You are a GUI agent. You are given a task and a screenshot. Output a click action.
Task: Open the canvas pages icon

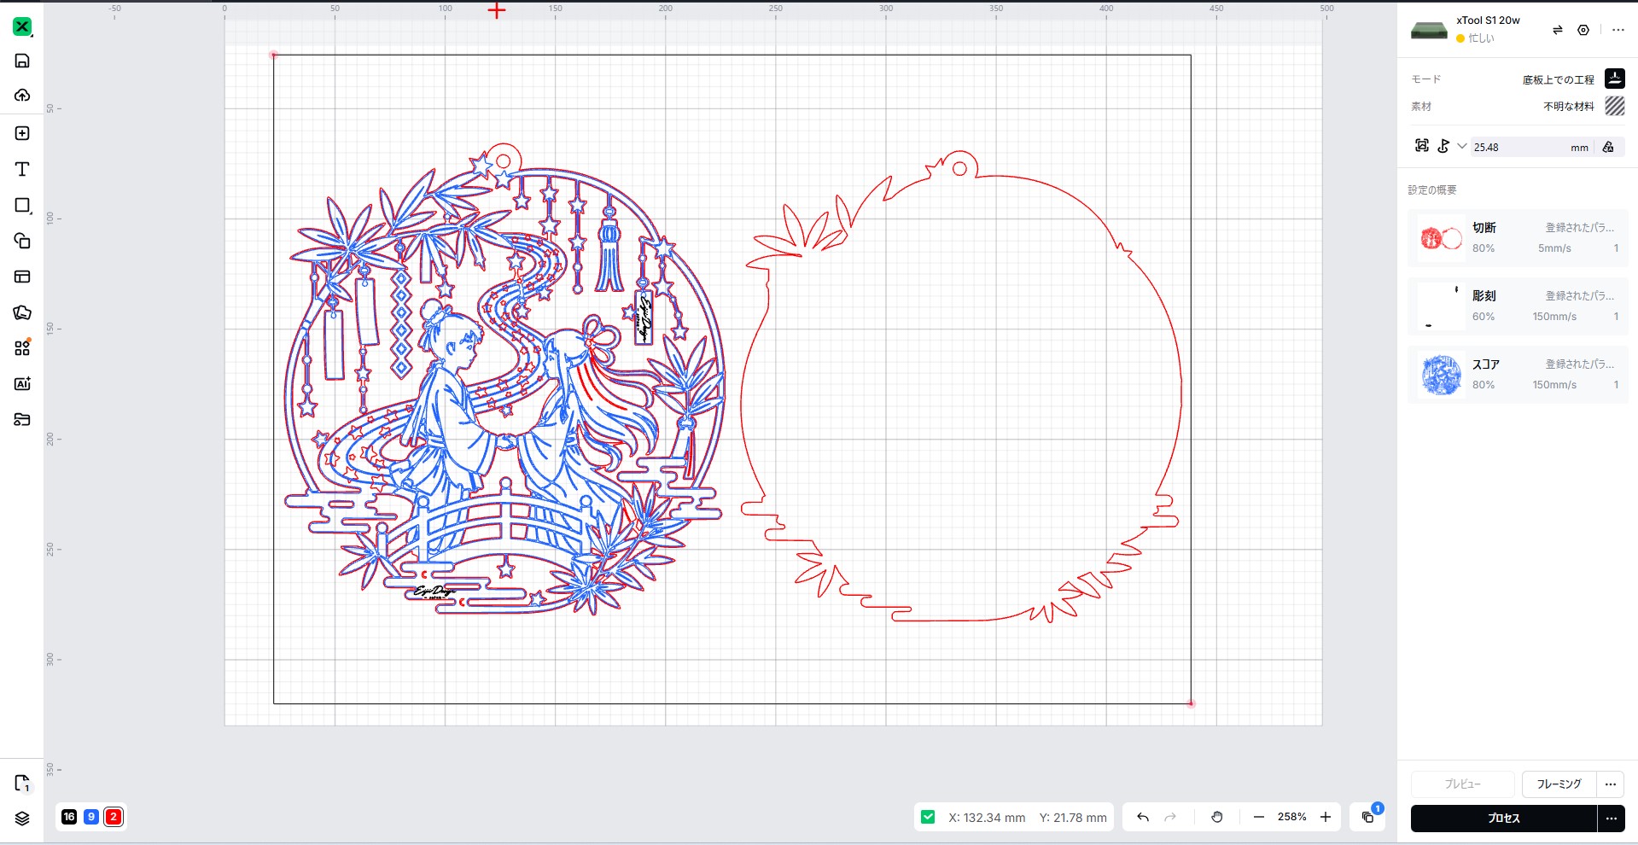click(22, 783)
